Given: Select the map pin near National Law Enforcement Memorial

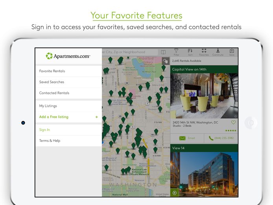Looking at the screenshot, I should (x=129, y=169).
